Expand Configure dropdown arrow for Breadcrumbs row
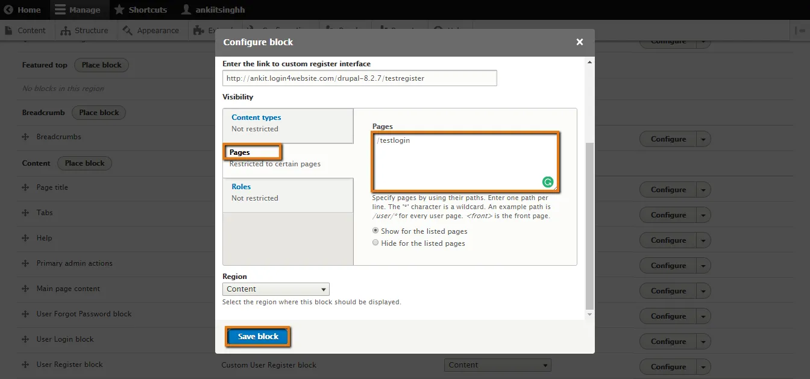Viewport: 810px width, 379px height. 703,139
